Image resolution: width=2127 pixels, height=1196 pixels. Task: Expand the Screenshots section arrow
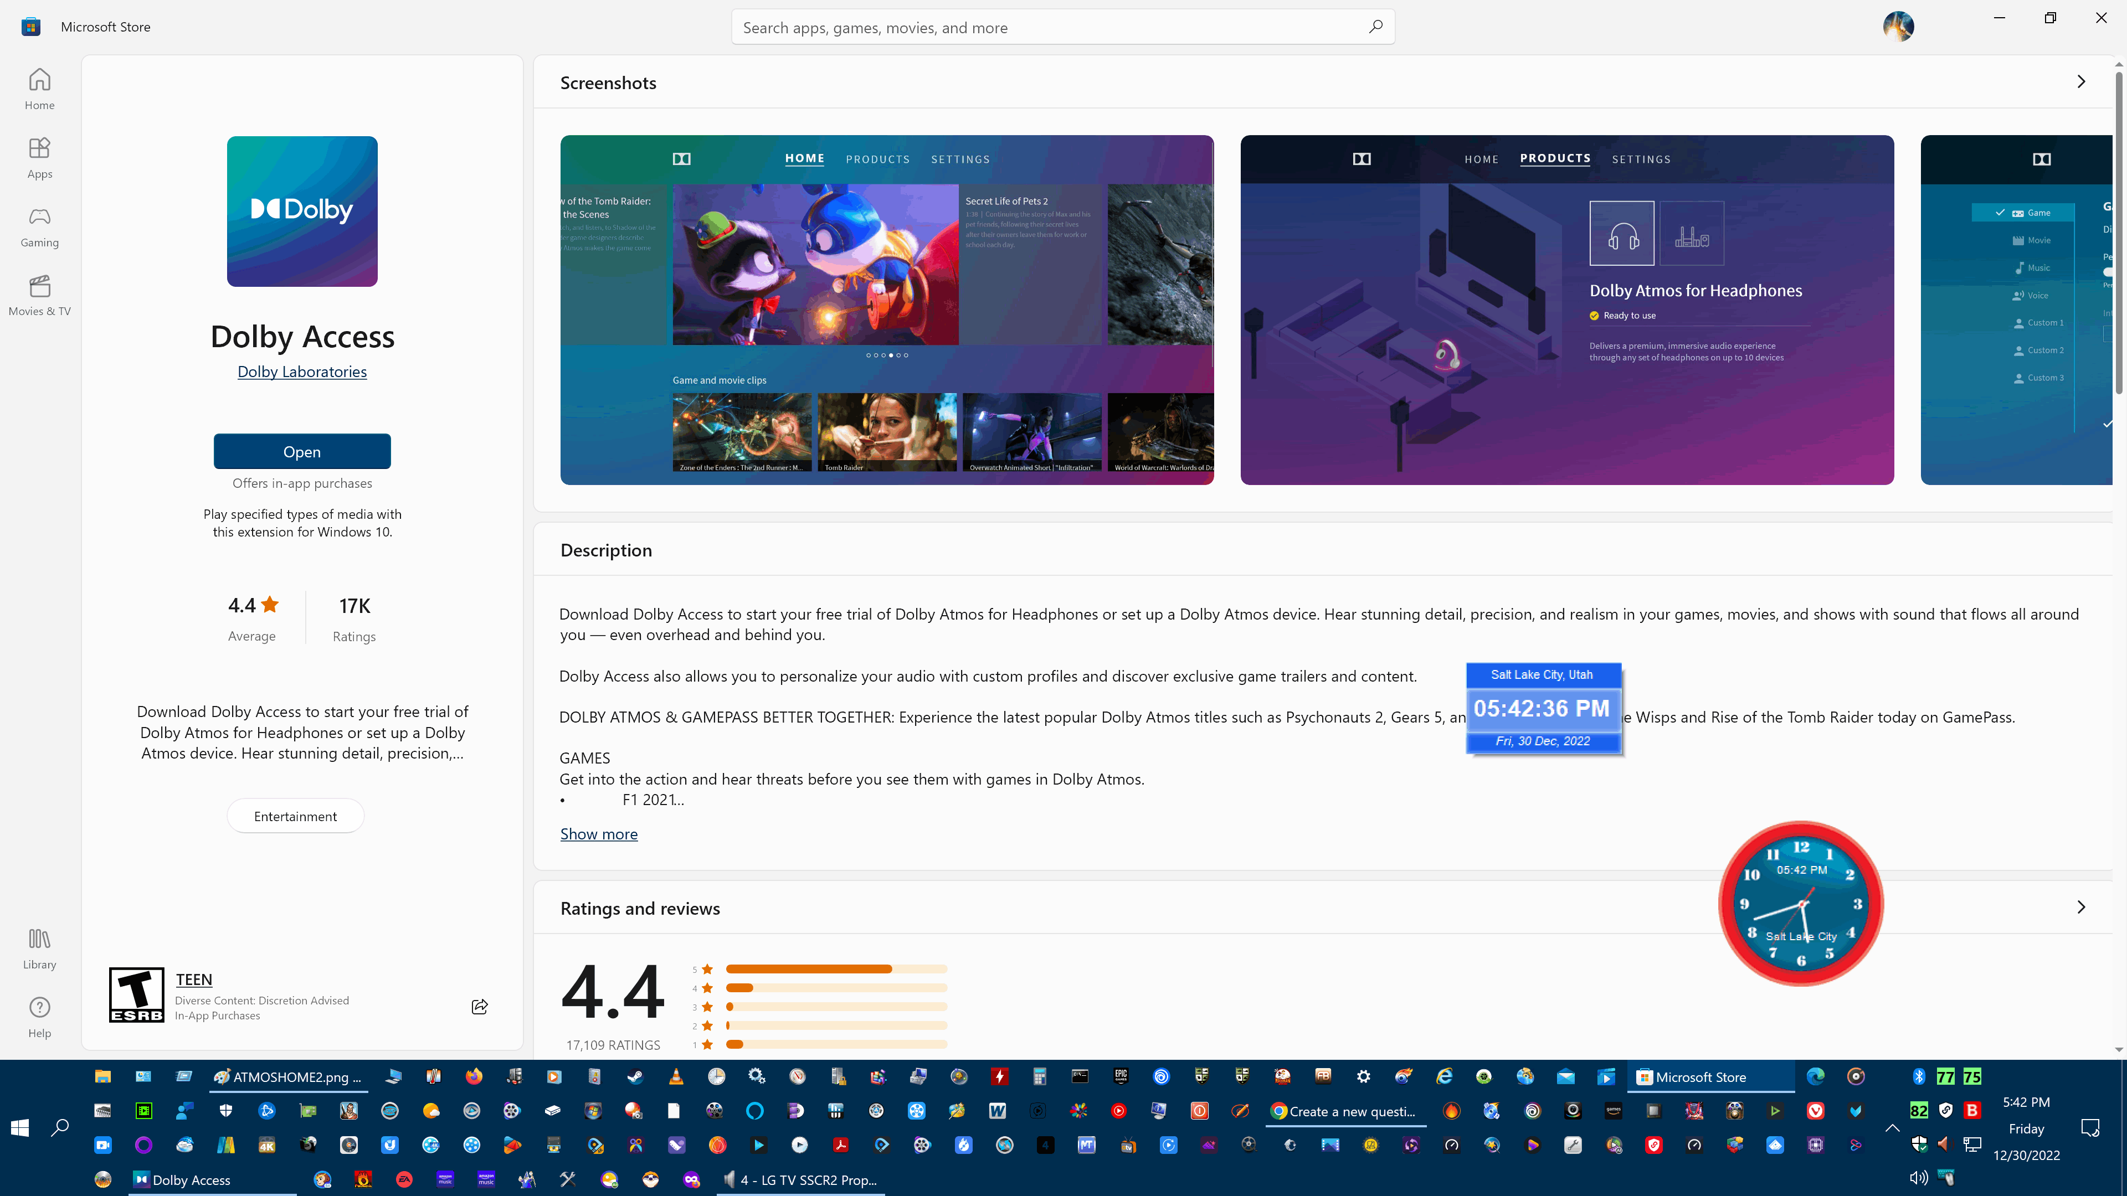point(2082,82)
